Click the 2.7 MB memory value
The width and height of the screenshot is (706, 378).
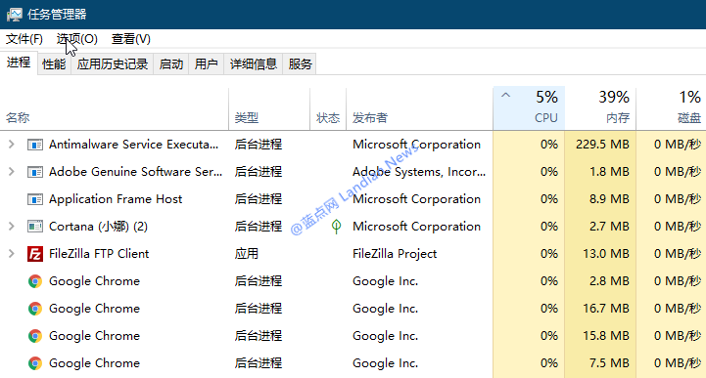tap(609, 227)
